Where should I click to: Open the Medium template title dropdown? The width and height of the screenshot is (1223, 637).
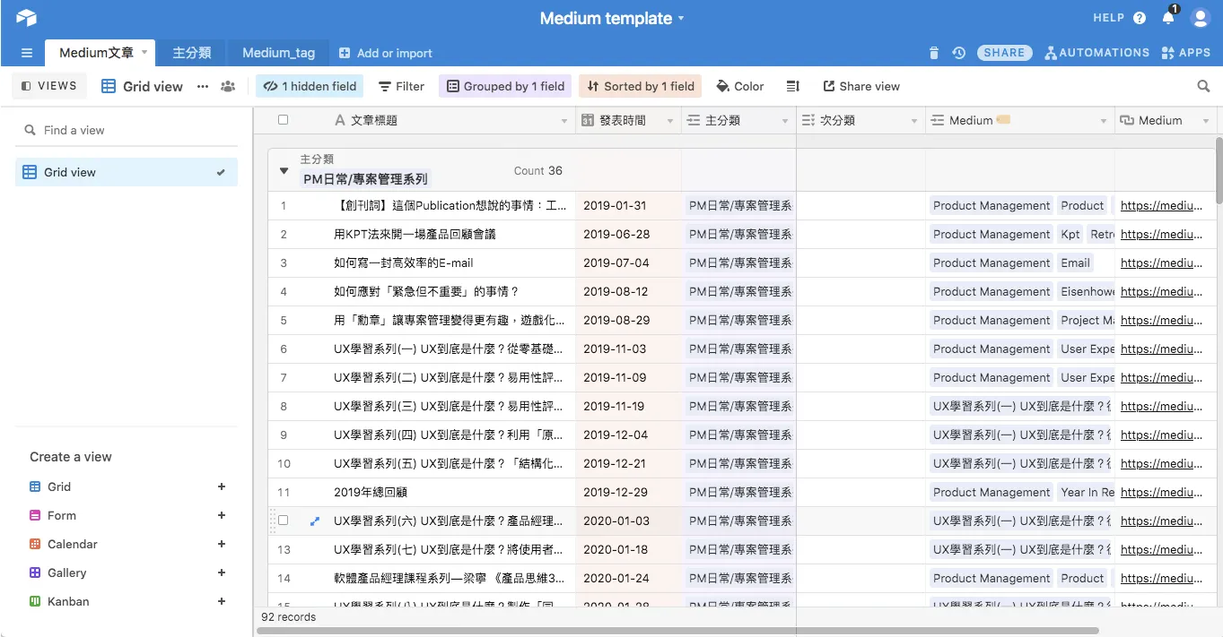click(x=681, y=19)
